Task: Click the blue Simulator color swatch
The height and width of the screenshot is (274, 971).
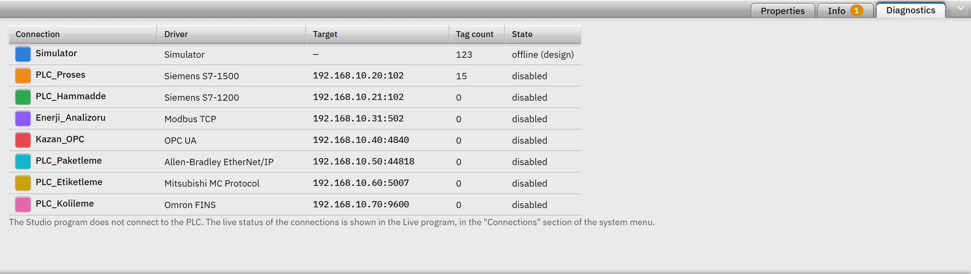Action: (23, 54)
